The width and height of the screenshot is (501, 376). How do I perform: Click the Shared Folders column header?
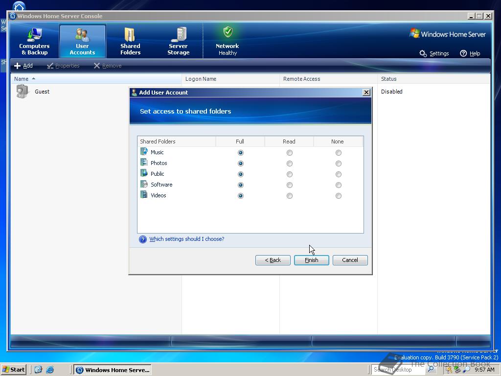pos(177,141)
